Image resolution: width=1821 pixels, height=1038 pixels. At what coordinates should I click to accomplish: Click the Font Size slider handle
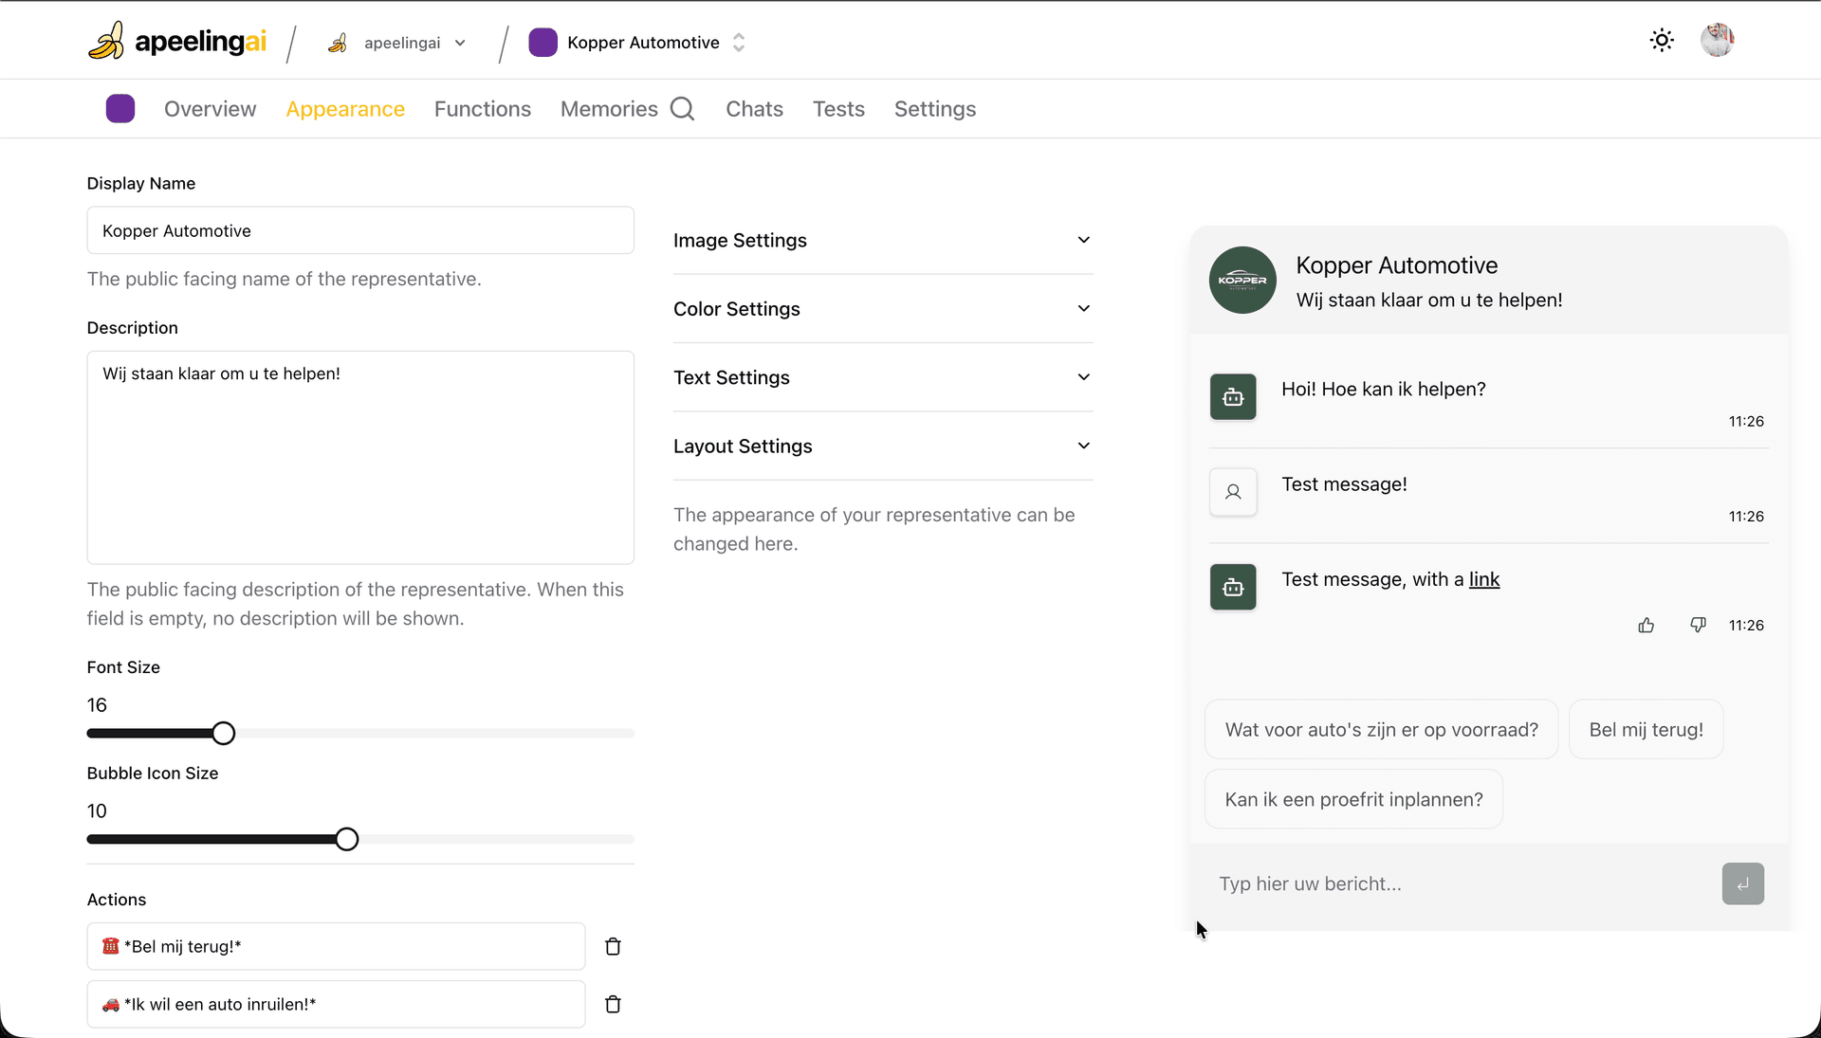(x=223, y=733)
